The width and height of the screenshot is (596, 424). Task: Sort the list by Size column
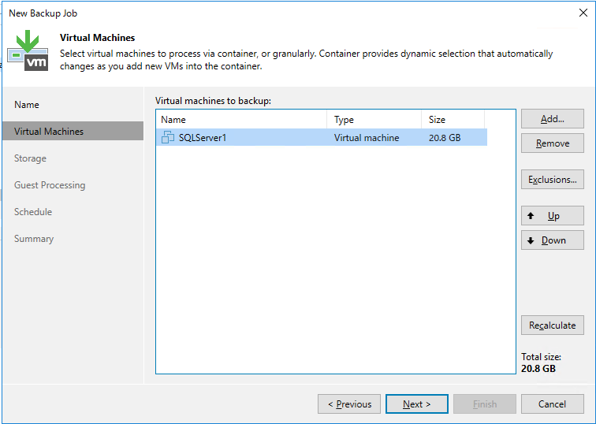pos(453,120)
